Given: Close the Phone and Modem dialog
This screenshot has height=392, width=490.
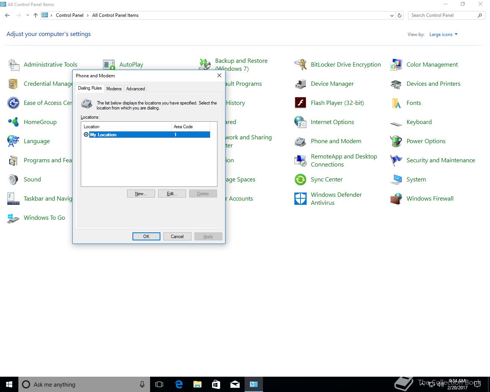Looking at the screenshot, I should (219, 75).
